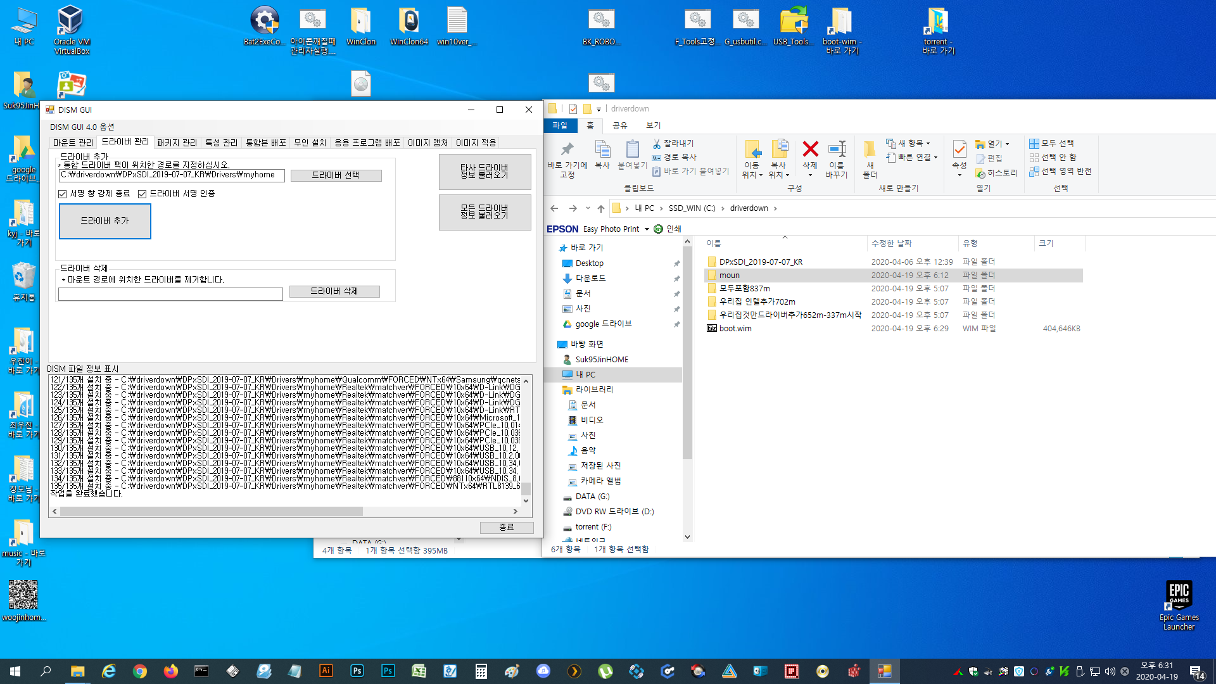Open Illustrator from the taskbar
Image resolution: width=1216 pixels, height=684 pixels.
(326, 671)
